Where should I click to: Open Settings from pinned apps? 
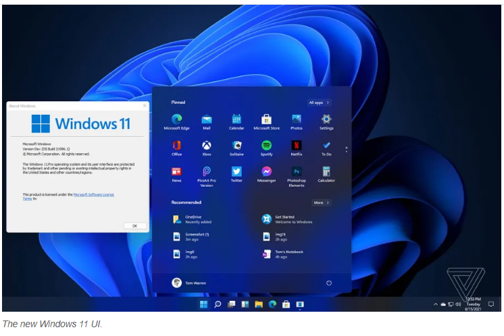326,122
